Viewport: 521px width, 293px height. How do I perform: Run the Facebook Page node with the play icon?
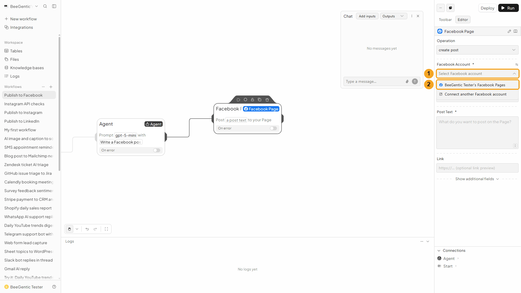click(x=238, y=100)
